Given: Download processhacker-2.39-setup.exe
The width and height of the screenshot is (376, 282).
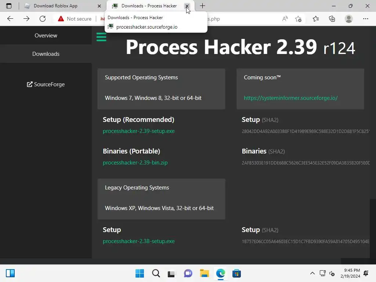Looking at the screenshot, I should click(138, 131).
